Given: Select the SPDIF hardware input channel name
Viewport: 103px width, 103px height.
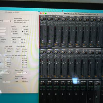Looking at the screenshot, I should 79,17.
